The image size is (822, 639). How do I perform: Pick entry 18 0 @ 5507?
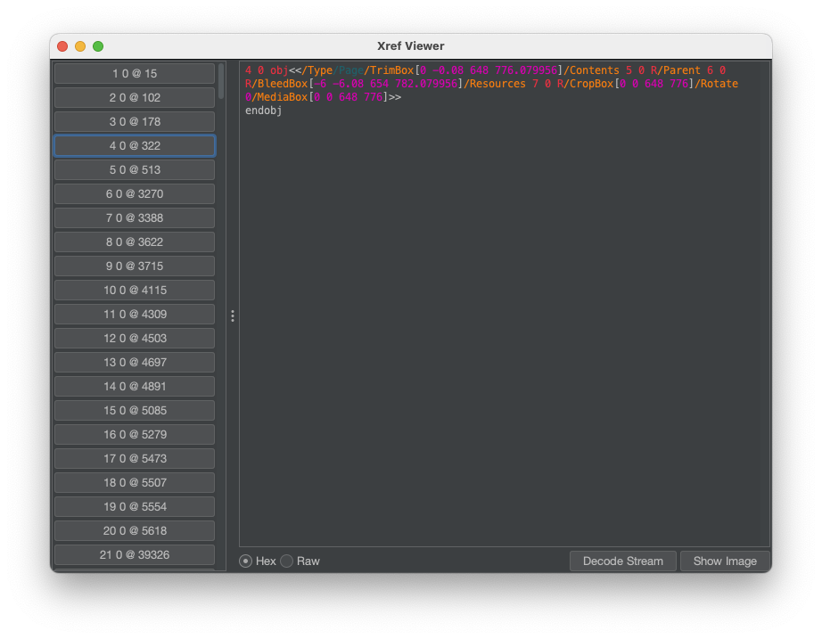tap(134, 482)
